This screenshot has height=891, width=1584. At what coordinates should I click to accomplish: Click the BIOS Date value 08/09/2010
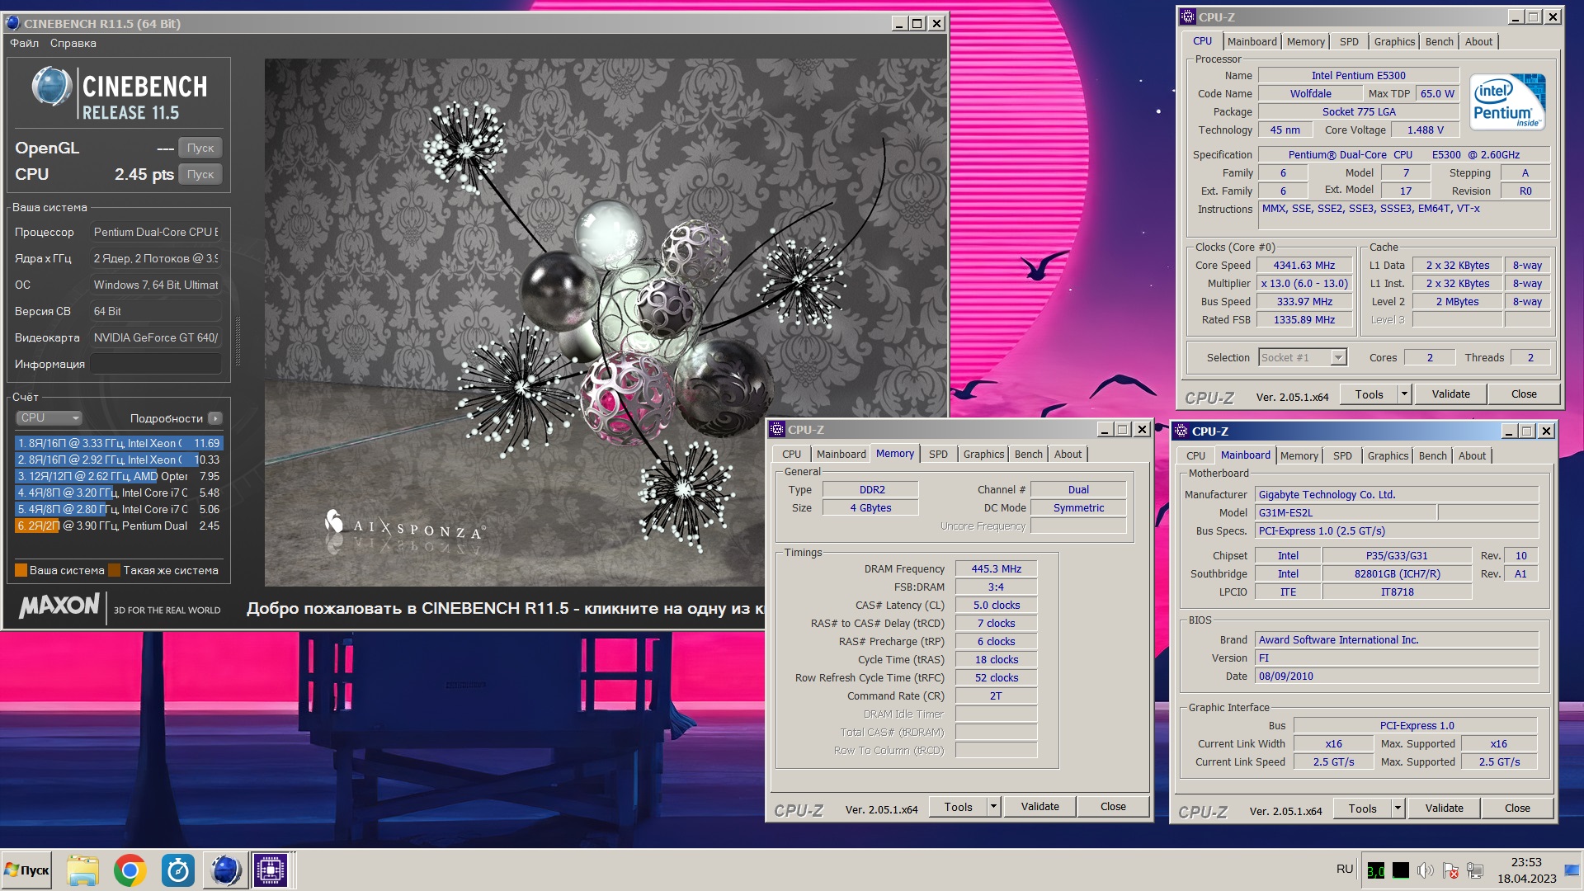point(1397,676)
